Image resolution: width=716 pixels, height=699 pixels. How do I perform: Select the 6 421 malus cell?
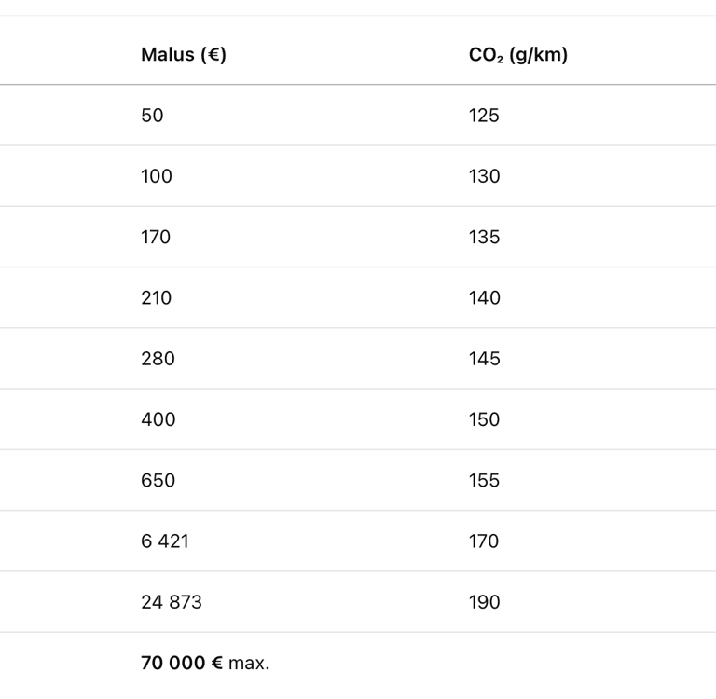165,541
